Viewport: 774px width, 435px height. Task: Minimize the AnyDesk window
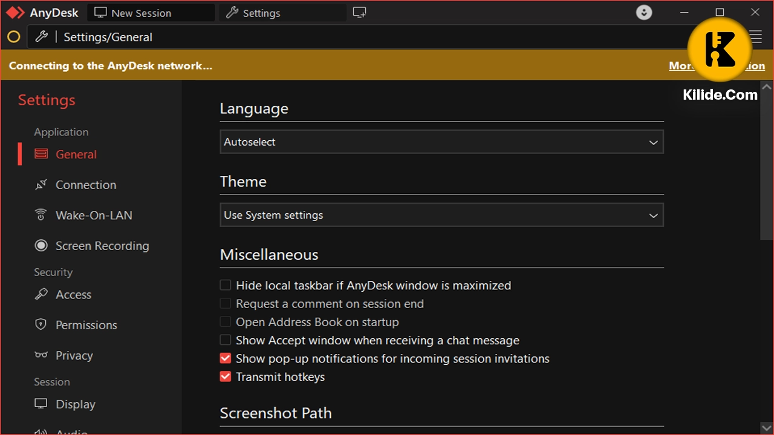[x=685, y=12]
